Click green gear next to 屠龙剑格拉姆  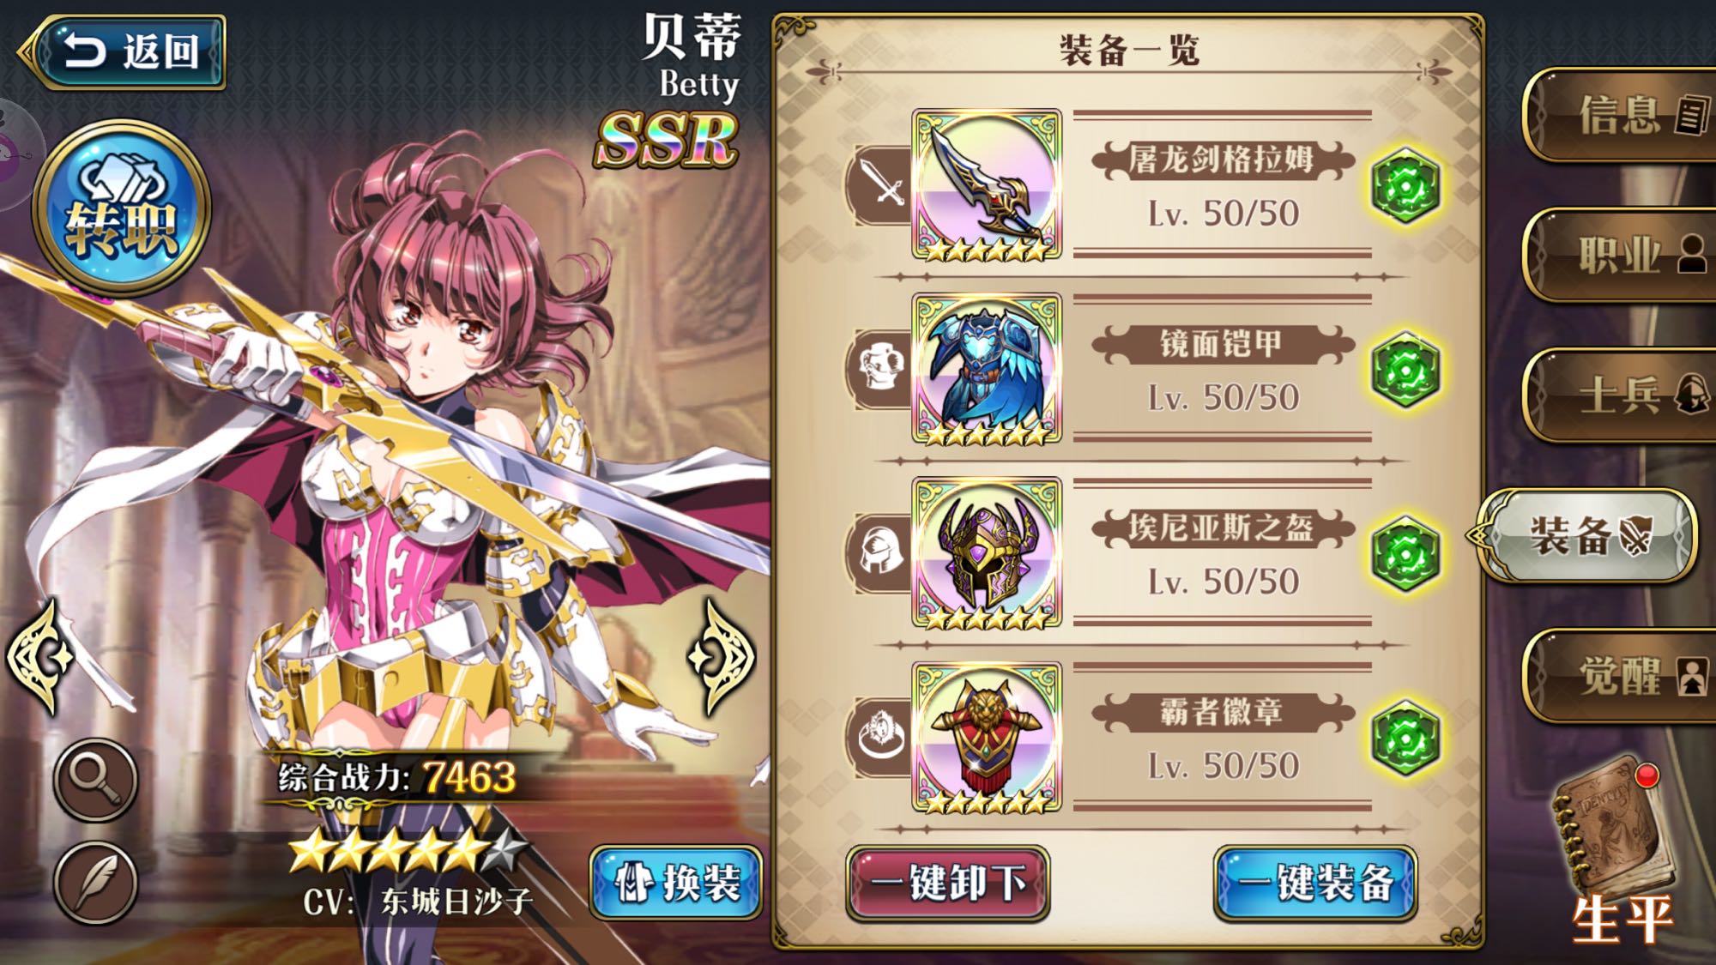(1405, 185)
